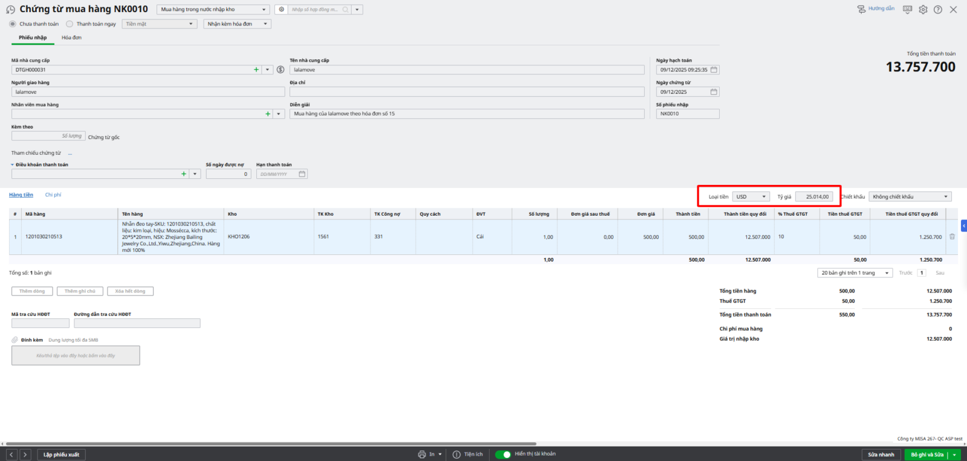
Task: Click the help question mark icon
Action: pyautogui.click(x=937, y=10)
